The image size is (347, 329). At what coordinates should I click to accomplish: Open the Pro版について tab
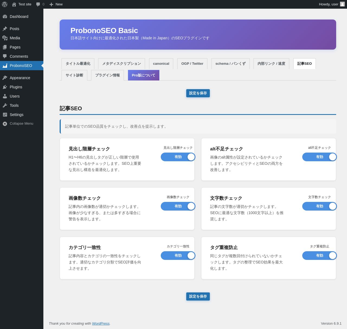(x=143, y=75)
